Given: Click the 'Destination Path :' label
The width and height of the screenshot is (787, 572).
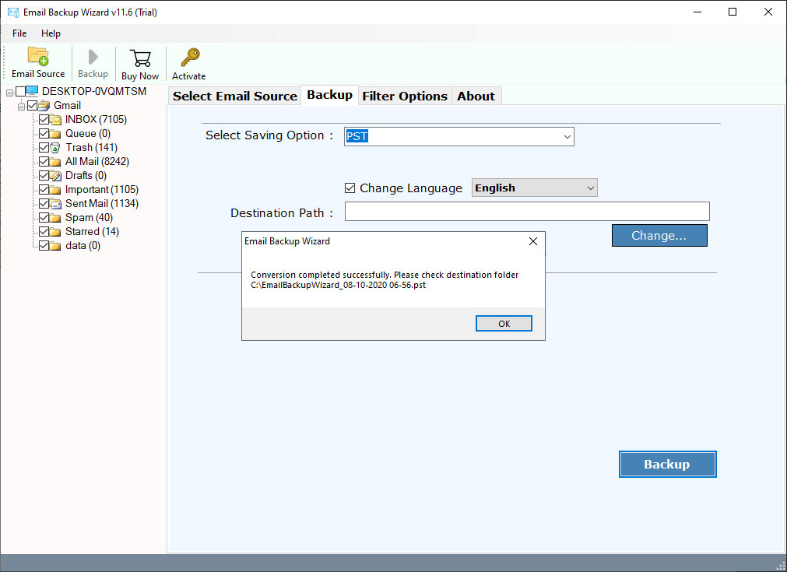Looking at the screenshot, I should 282,213.
